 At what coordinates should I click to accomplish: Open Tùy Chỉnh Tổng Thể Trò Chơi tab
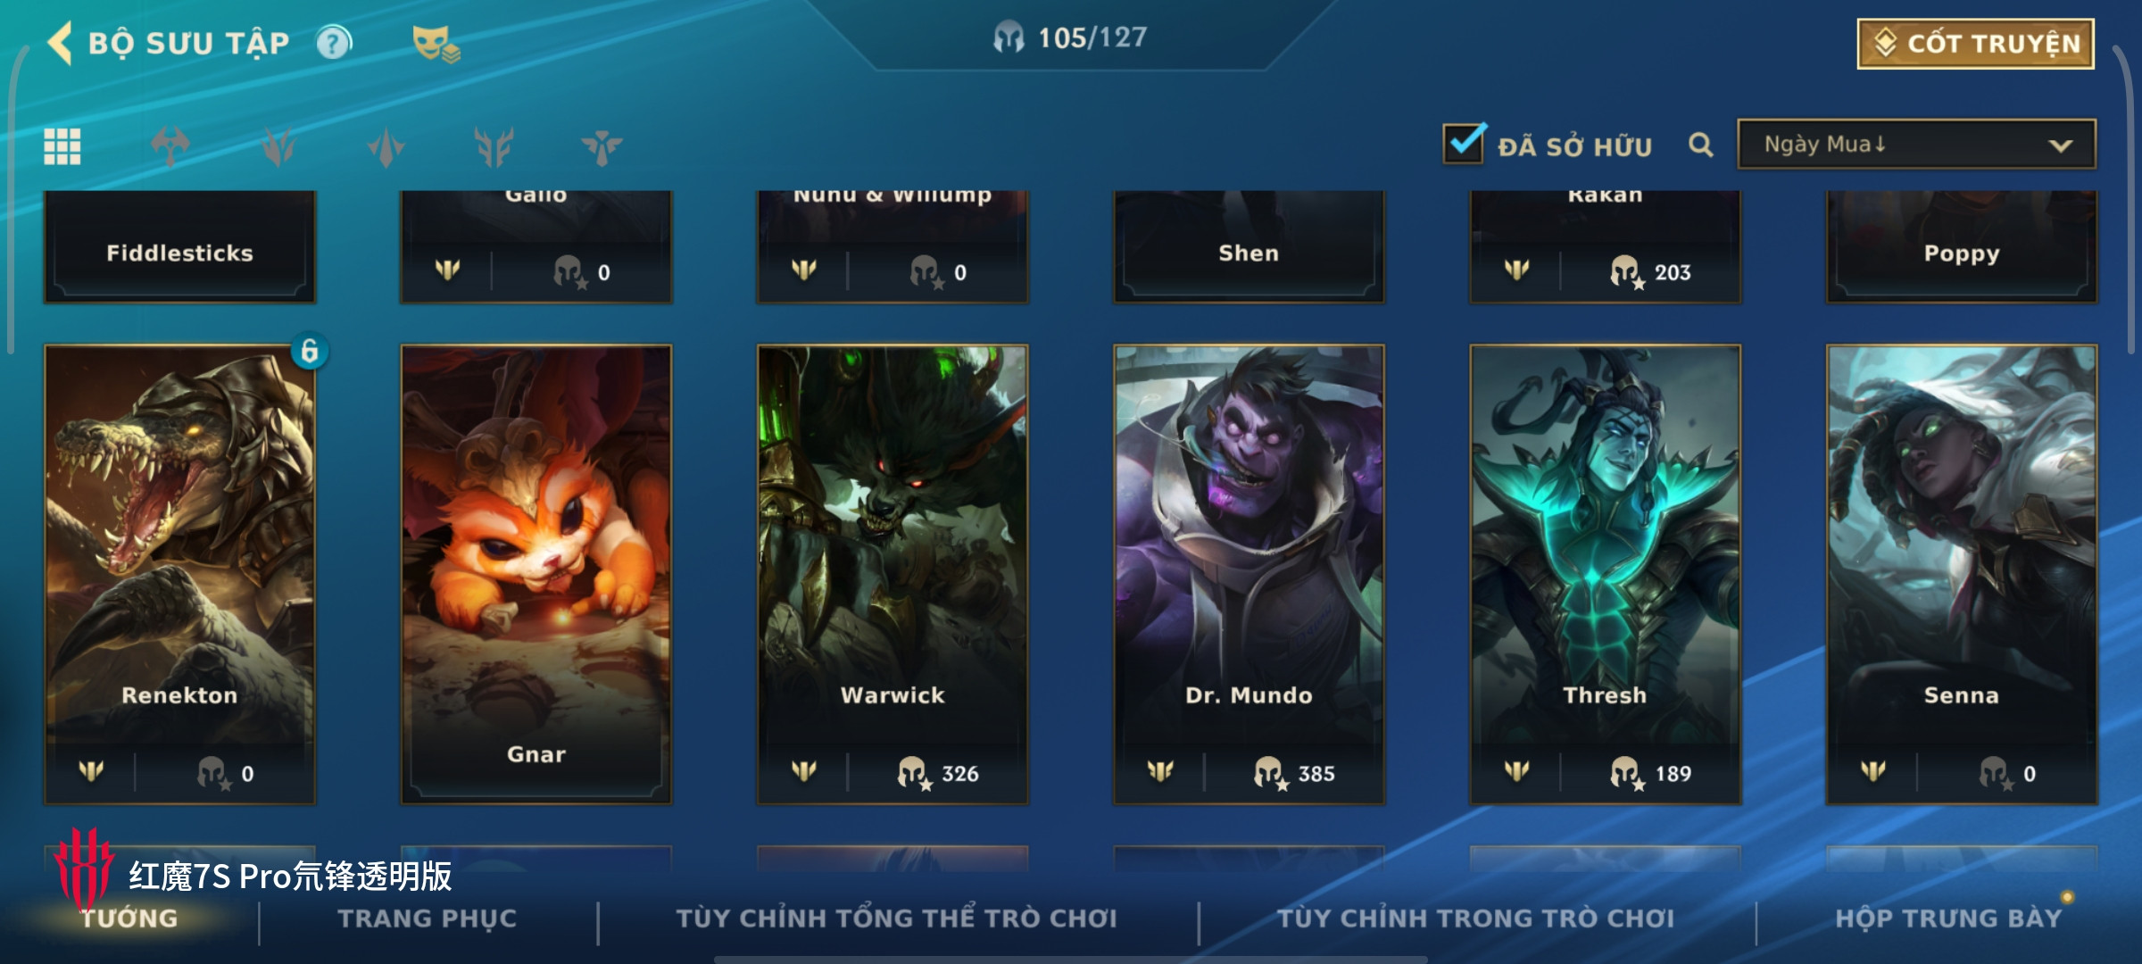[897, 918]
